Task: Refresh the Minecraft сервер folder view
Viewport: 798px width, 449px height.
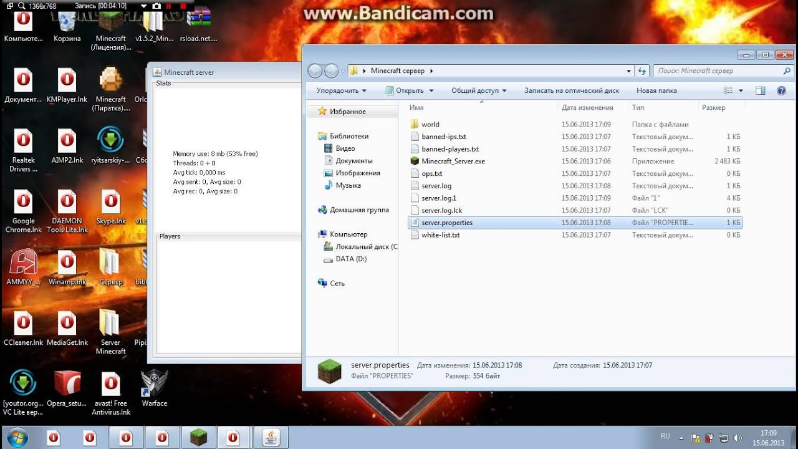Action: (642, 71)
